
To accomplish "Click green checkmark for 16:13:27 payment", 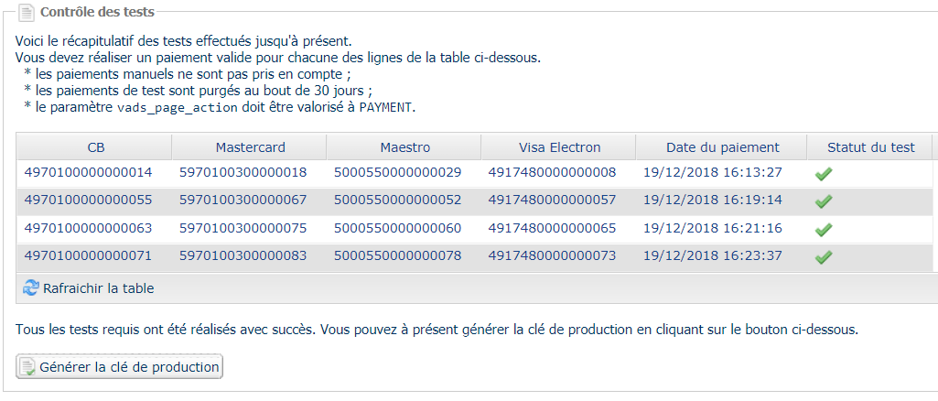I will 824,174.
